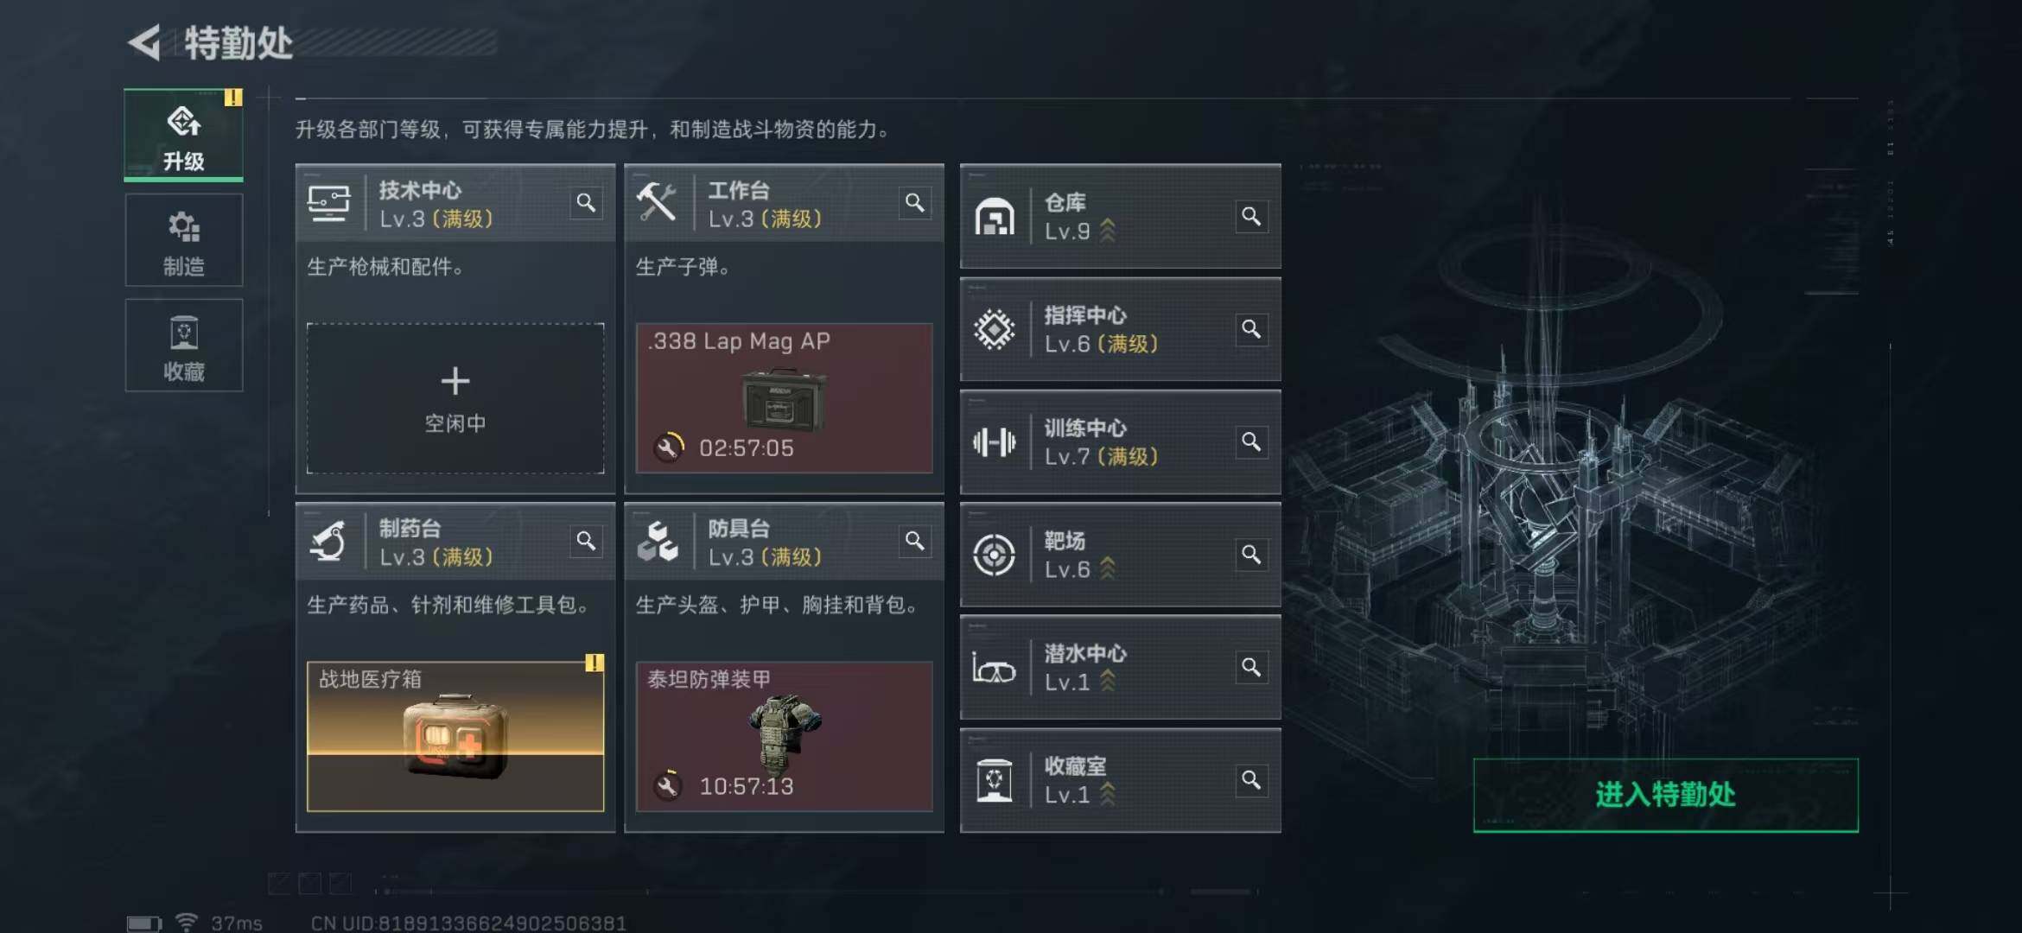The height and width of the screenshot is (933, 2022).
Task: Open the 收藏 collection tab
Action: pos(183,346)
